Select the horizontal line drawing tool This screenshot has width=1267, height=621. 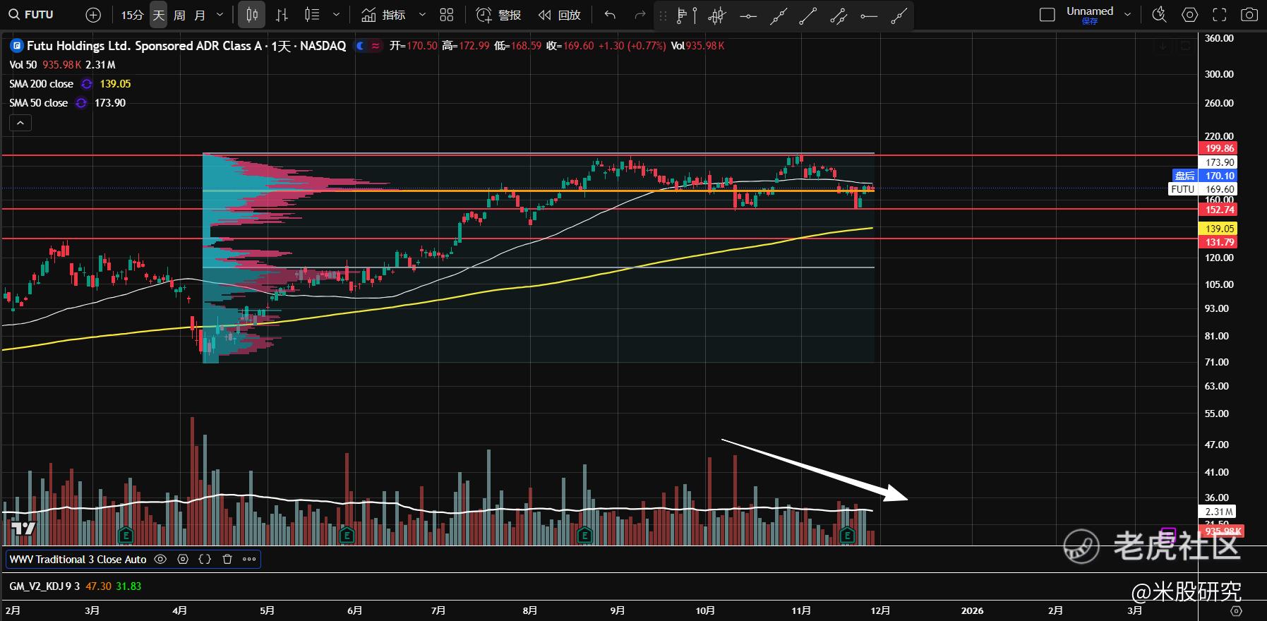[x=748, y=15]
